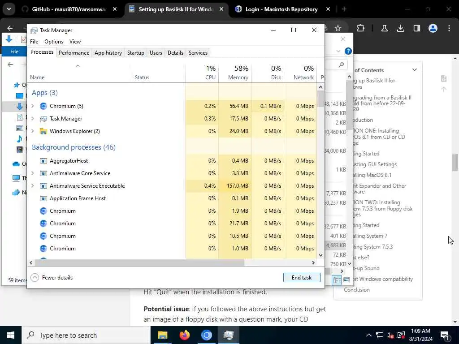
Task: Select the Chromium process using 1.9 MB
Action: click(x=63, y=211)
